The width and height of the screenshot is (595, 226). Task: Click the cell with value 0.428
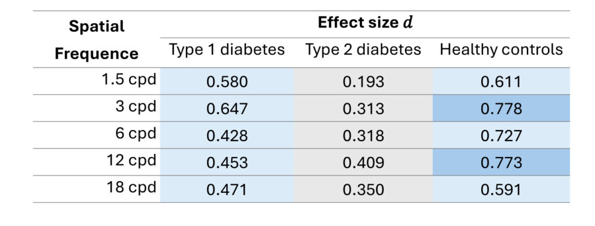click(227, 135)
